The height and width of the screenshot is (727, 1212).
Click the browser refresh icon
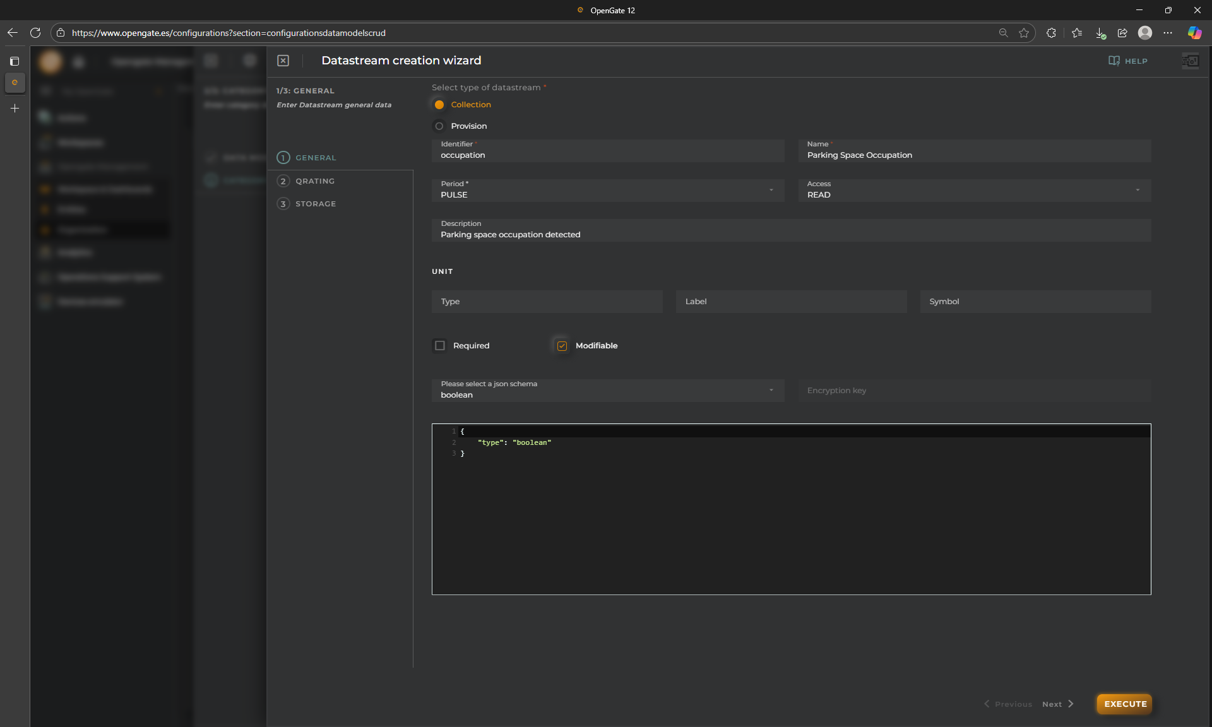(35, 33)
